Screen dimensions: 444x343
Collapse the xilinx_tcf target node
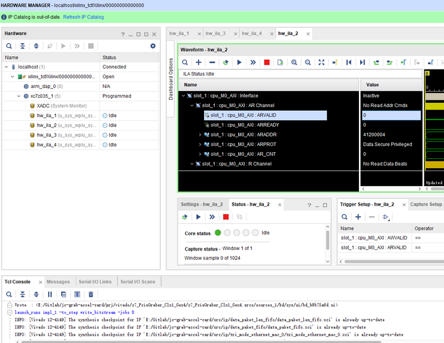pos(12,76)
